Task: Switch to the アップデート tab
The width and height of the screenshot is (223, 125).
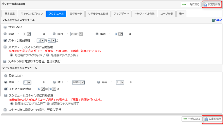Action: (x=121, y=14)
